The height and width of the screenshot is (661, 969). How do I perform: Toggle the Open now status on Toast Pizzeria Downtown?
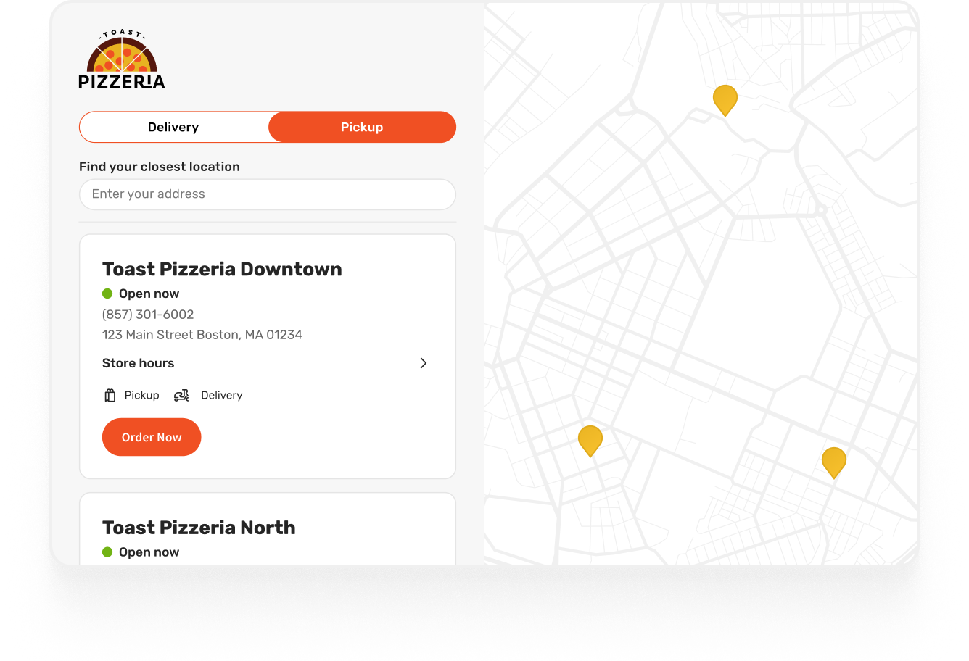(x=107, y=293)
